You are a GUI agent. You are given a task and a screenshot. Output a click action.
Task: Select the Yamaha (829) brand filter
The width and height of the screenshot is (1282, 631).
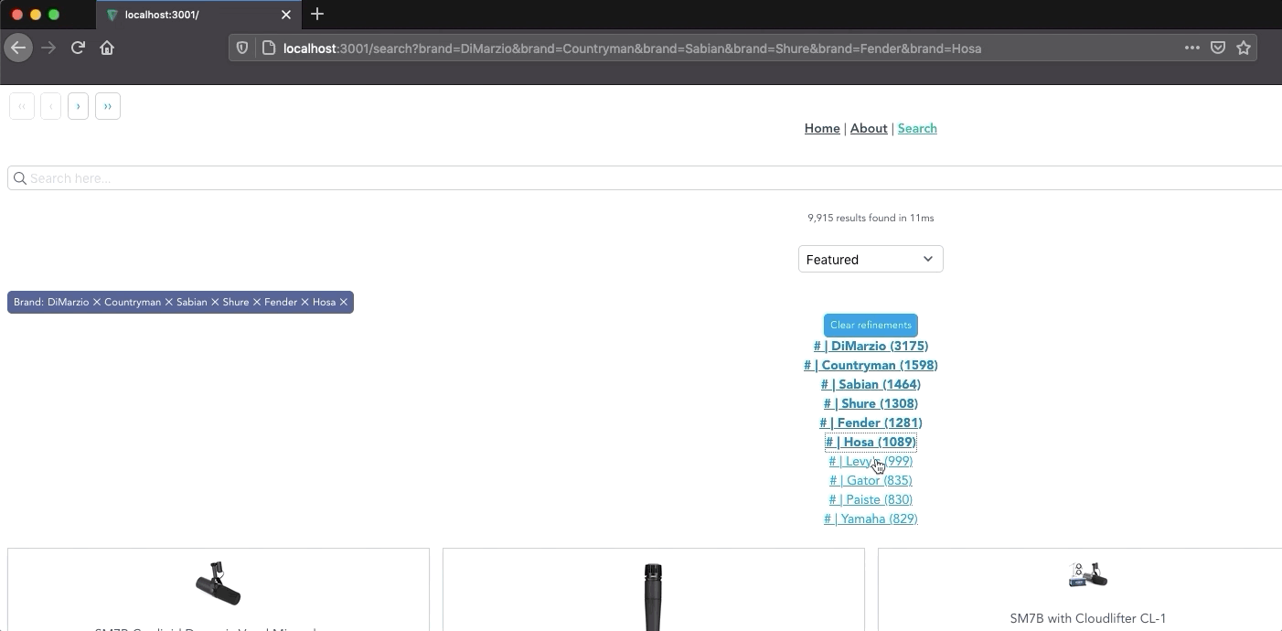click(x=871, y=519)
